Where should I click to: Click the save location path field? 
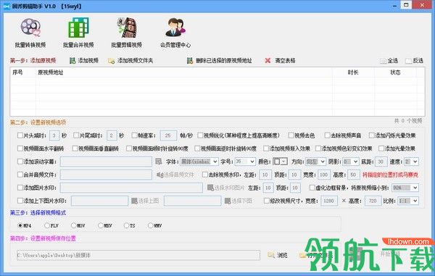click(138, 255)
